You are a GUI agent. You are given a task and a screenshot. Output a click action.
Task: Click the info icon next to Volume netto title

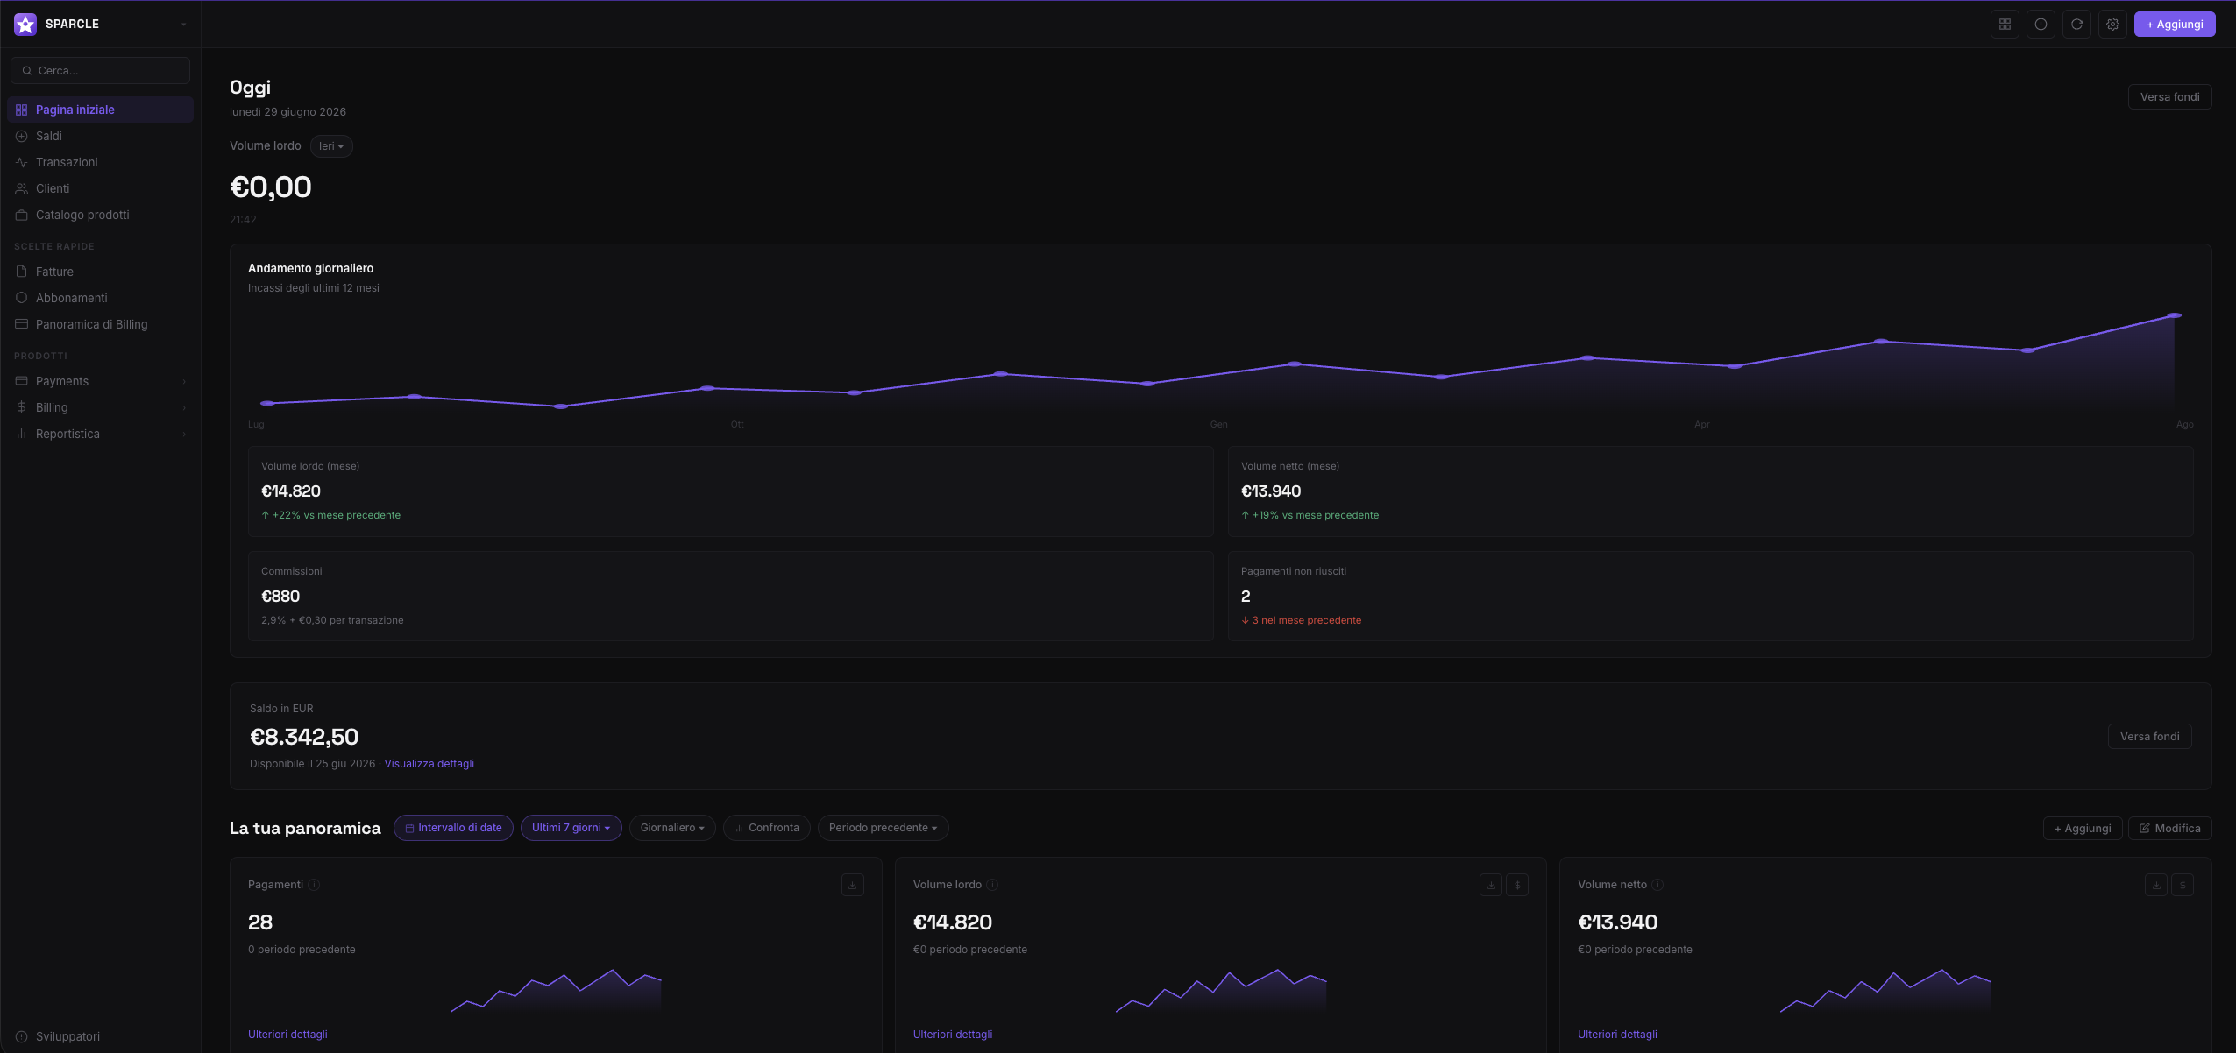click(x=1657, y=885)
